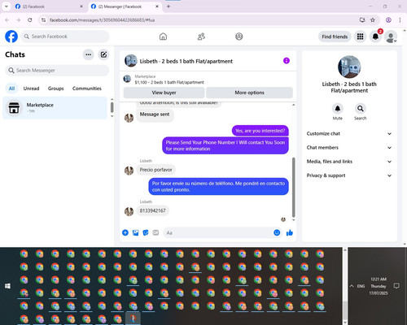Open the notifications bell

coord(375,37)
